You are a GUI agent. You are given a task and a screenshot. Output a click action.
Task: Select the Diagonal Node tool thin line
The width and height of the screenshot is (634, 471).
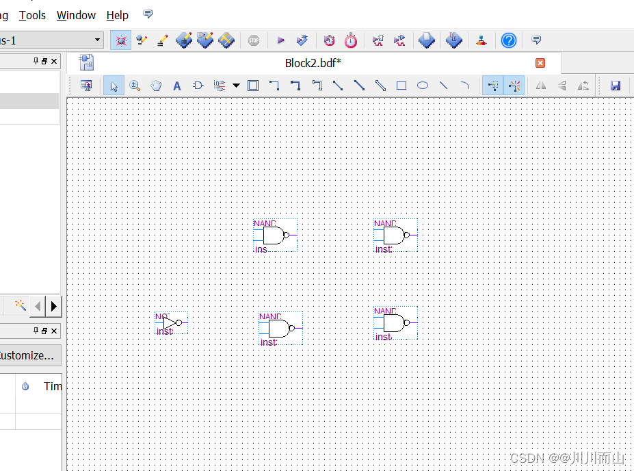(x=338, y=86)
